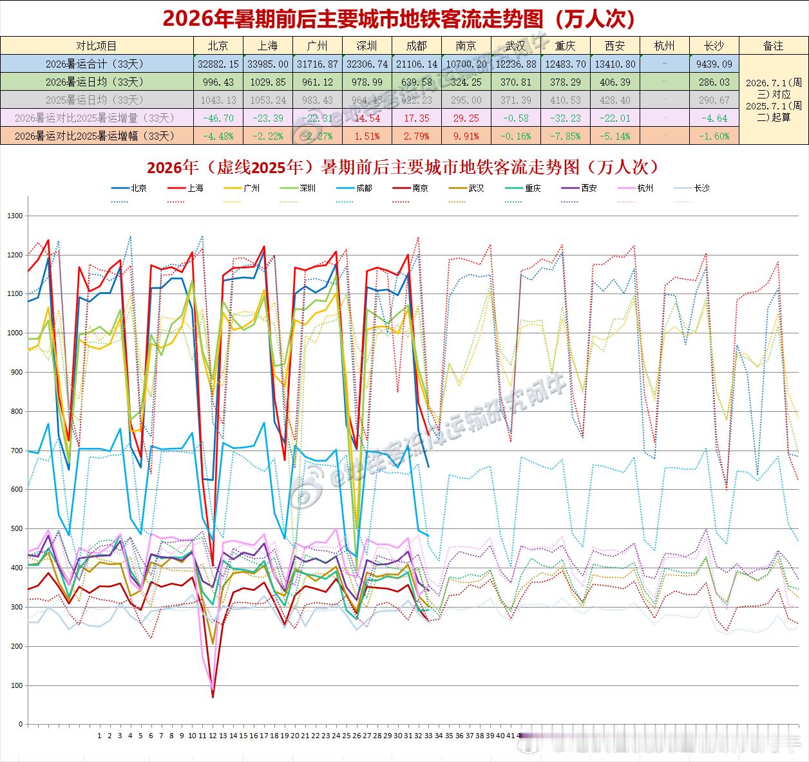
Task: Select the 2025 average cell 410.53
Action: click(x=565, y=100)
